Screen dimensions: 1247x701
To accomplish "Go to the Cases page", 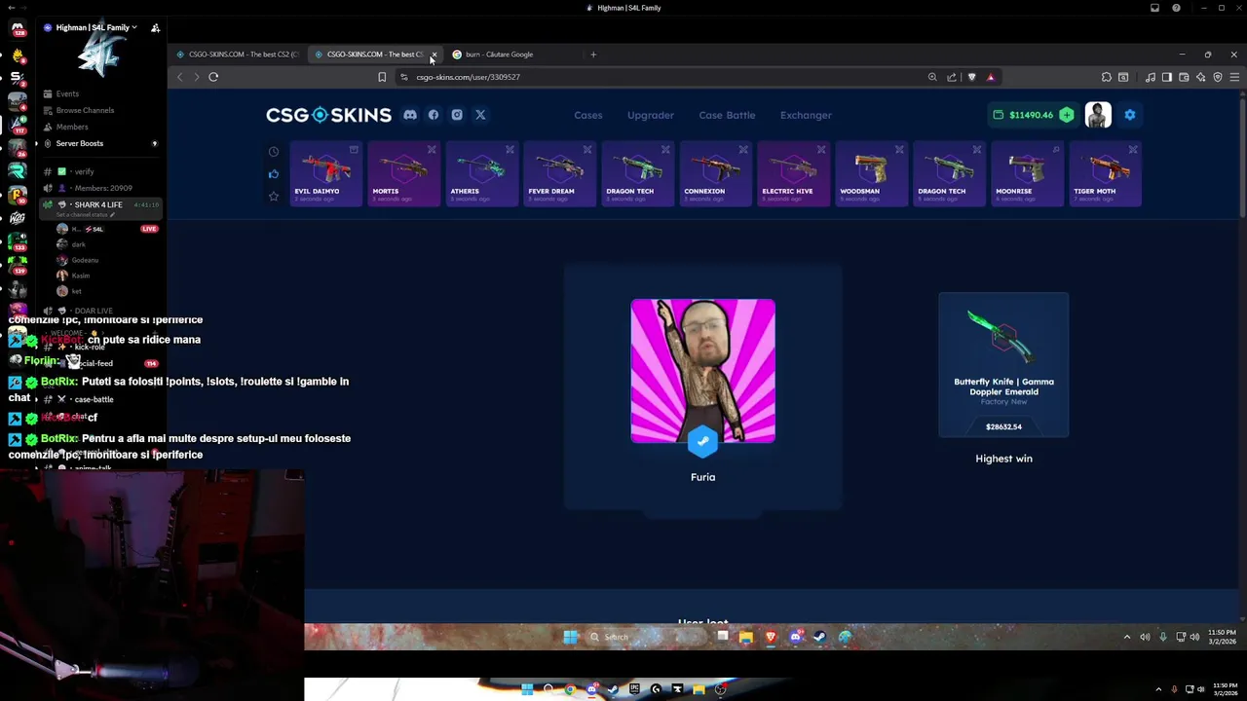I will point(588,115).
